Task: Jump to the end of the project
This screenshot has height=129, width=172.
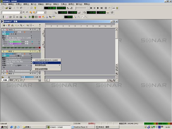Action: [x=102, y=8]
